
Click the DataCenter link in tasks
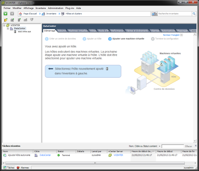pyautogui.click(x=45, y=155)
